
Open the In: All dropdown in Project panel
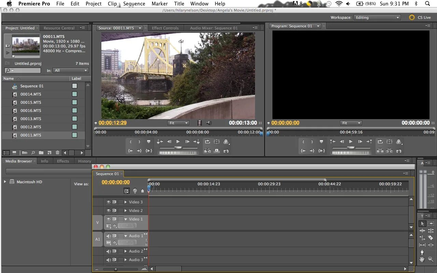coord(71,70)
